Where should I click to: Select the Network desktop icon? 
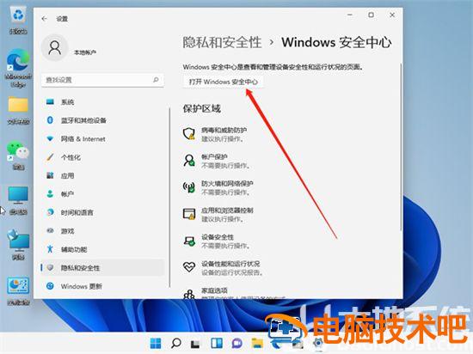[18, 245]
